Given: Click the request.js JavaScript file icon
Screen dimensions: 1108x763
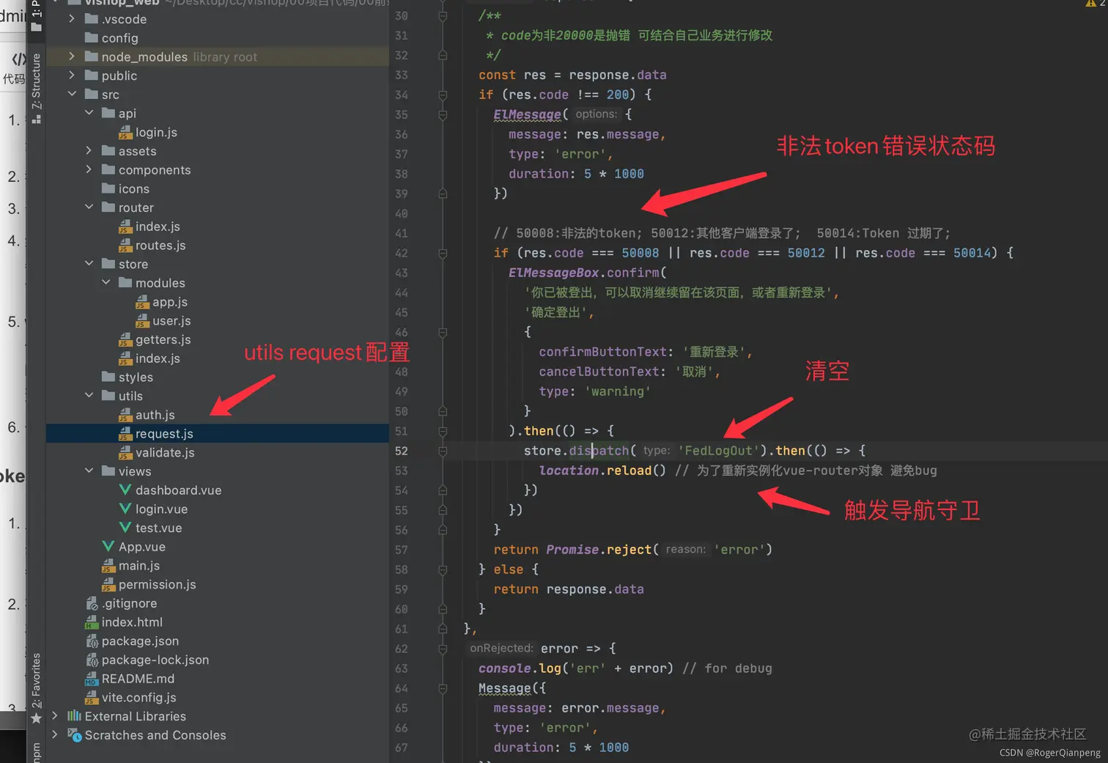Looking at the screenshot, I should 125,434.
